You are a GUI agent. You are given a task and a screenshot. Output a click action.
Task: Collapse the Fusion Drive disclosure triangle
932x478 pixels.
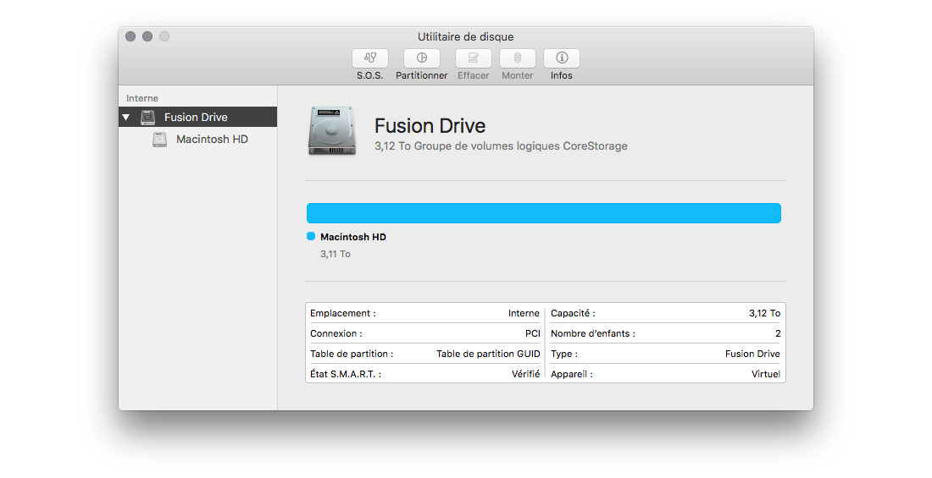pos(126,117)
